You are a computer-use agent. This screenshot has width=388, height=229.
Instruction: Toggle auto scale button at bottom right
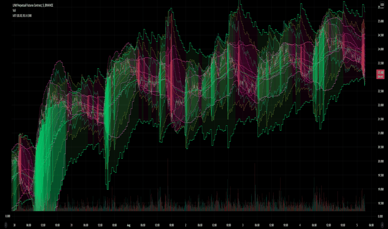[x=382, y=225]
